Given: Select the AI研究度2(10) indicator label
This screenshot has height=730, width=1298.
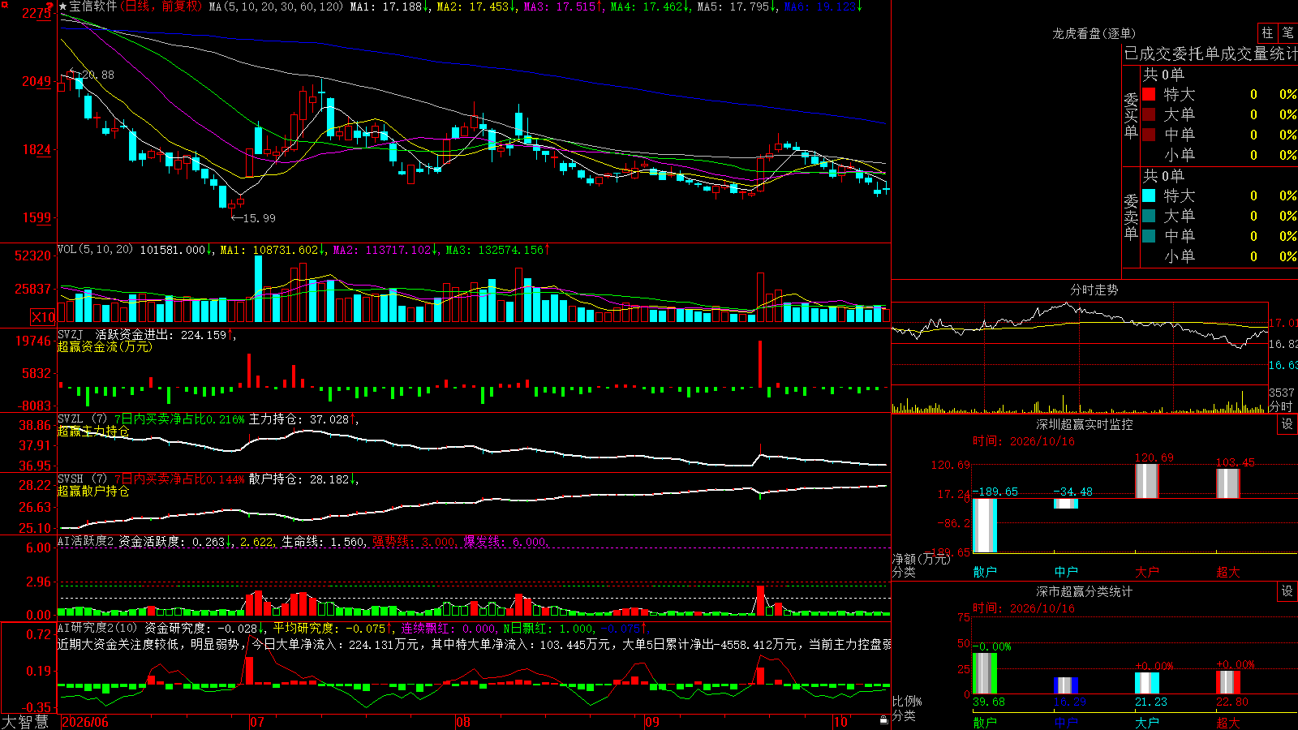Looking at the screenshot, I should 98,628.
